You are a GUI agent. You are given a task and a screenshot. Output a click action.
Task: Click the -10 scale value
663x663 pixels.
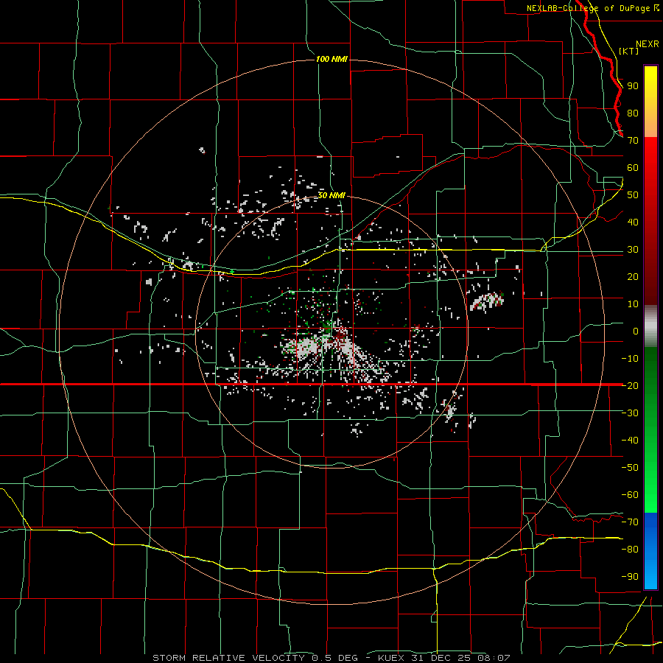click(630, 359)
